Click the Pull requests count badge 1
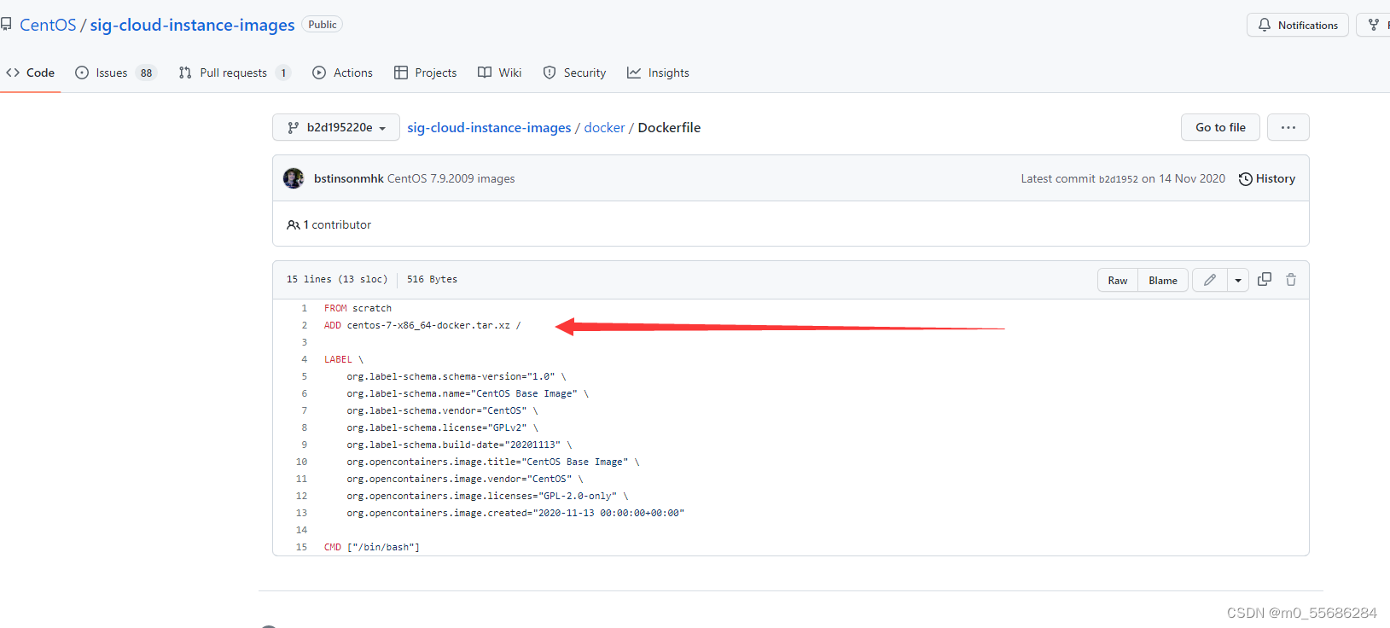This screenshot has width=1390, height=628. 283,73
